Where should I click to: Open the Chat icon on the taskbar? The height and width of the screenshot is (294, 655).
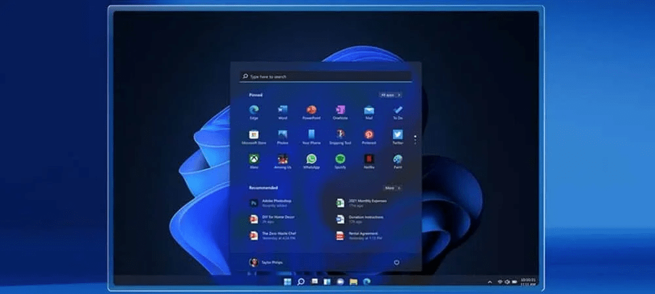coord(340,282)
